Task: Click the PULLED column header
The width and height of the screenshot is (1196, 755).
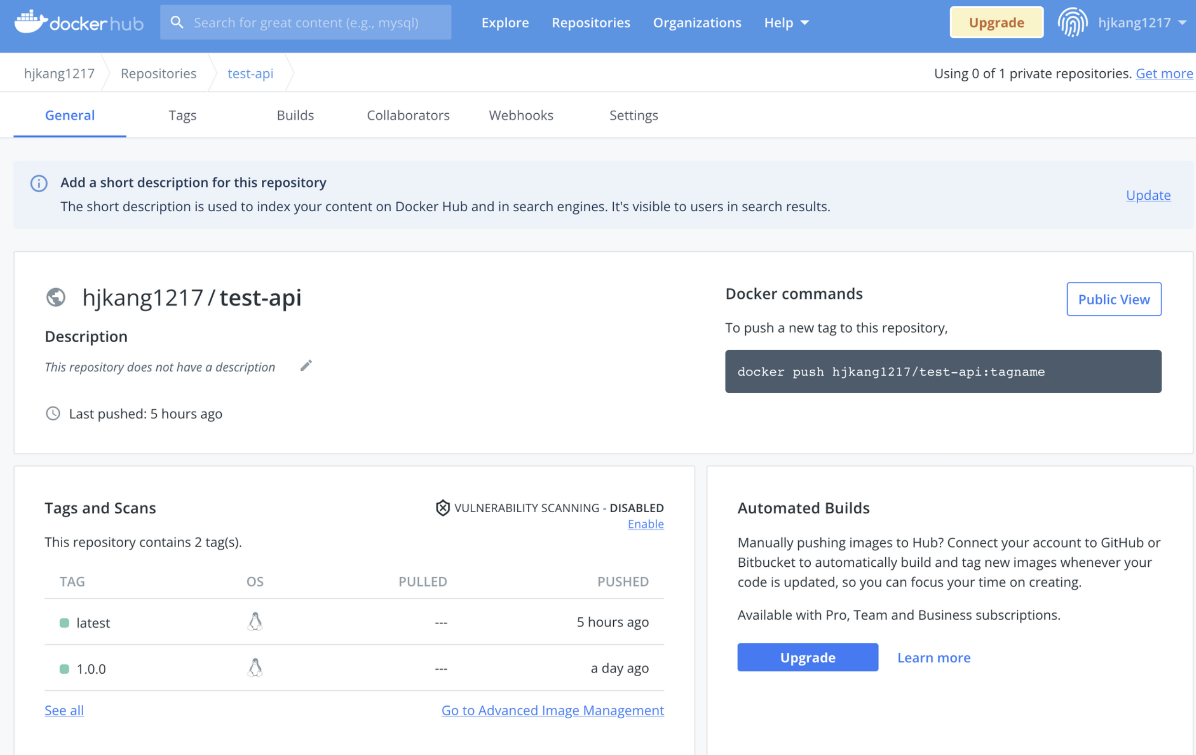Action: pos(423,581)
